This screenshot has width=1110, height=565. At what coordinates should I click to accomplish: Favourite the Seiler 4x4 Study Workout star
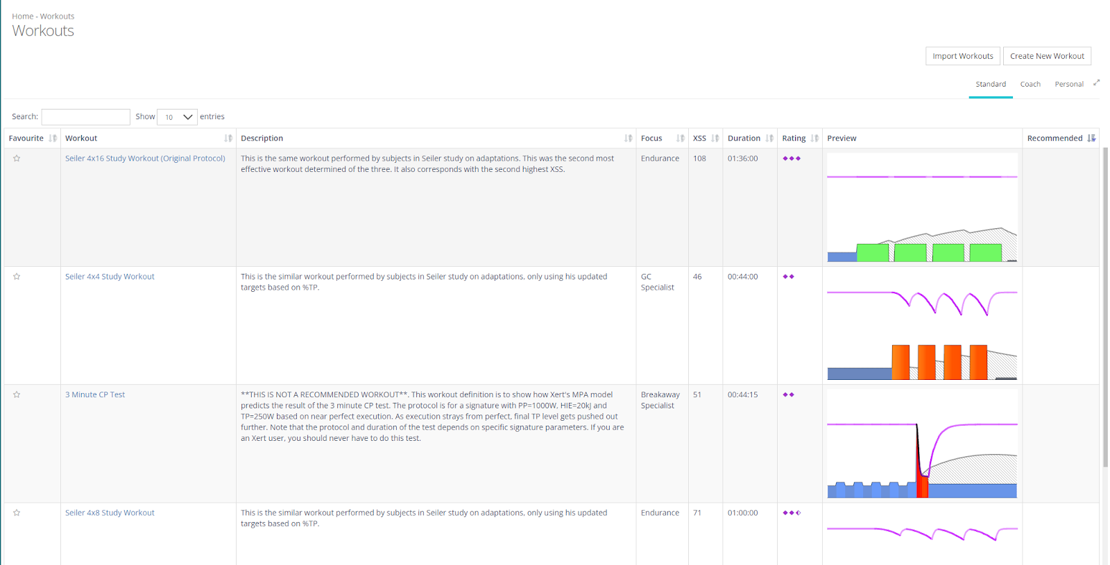(x=17, y=277)
